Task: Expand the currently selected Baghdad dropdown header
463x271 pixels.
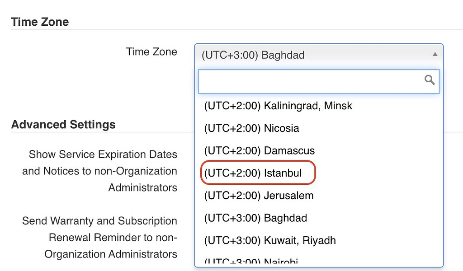Action: (x=317, y=55)
